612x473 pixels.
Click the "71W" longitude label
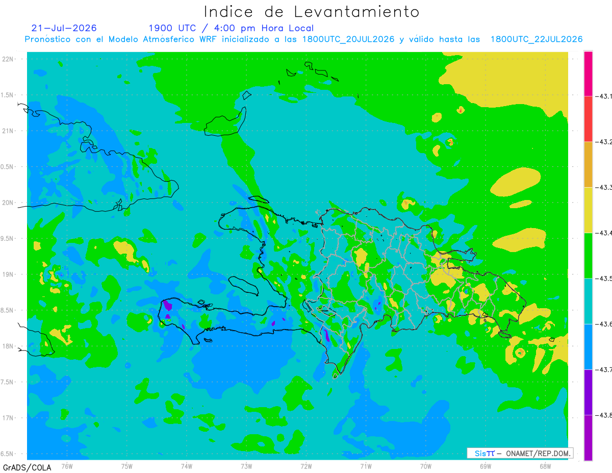pyautogui.click(x=366, y=466)
